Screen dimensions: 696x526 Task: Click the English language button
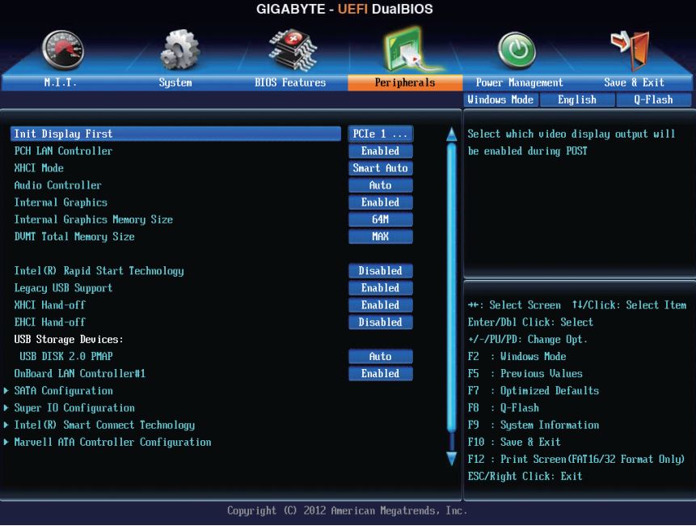(577, 100)
